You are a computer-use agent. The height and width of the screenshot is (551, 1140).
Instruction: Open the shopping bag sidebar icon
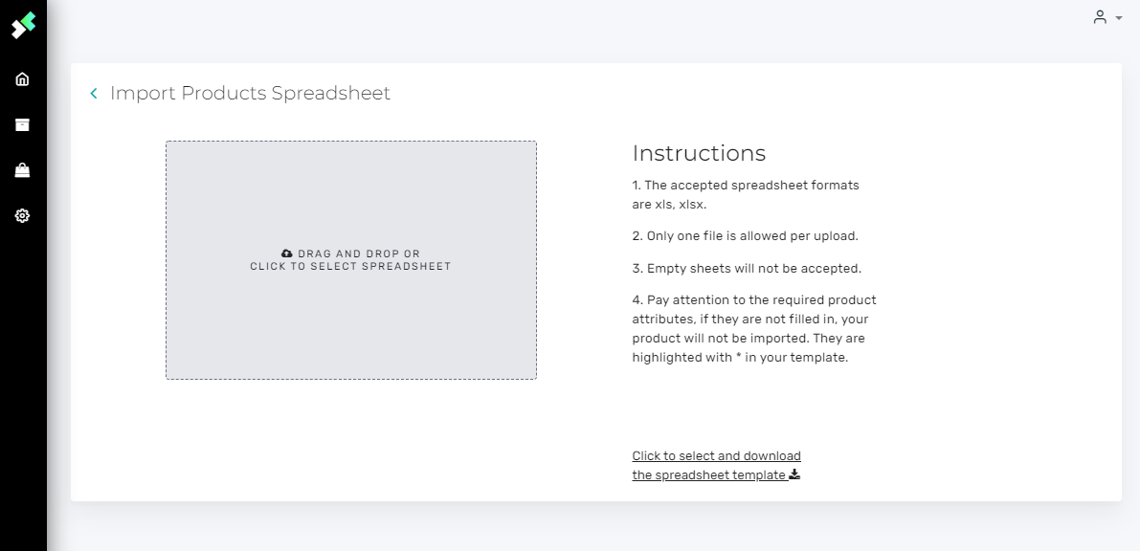pos(23,170)
